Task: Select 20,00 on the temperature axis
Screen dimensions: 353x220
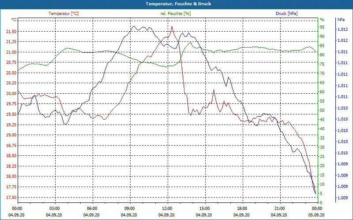Action: click(11, 94)
